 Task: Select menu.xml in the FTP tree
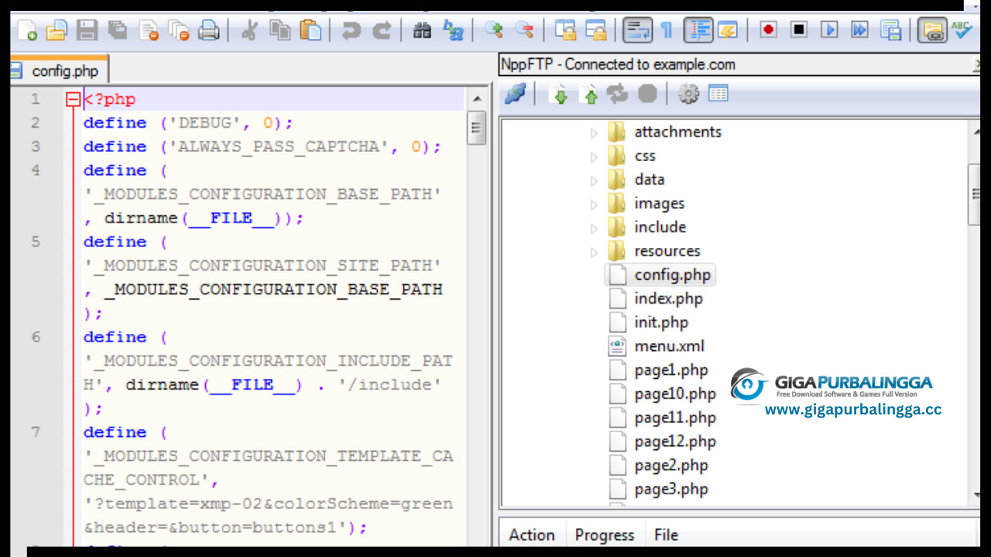[x=669, y=346]
